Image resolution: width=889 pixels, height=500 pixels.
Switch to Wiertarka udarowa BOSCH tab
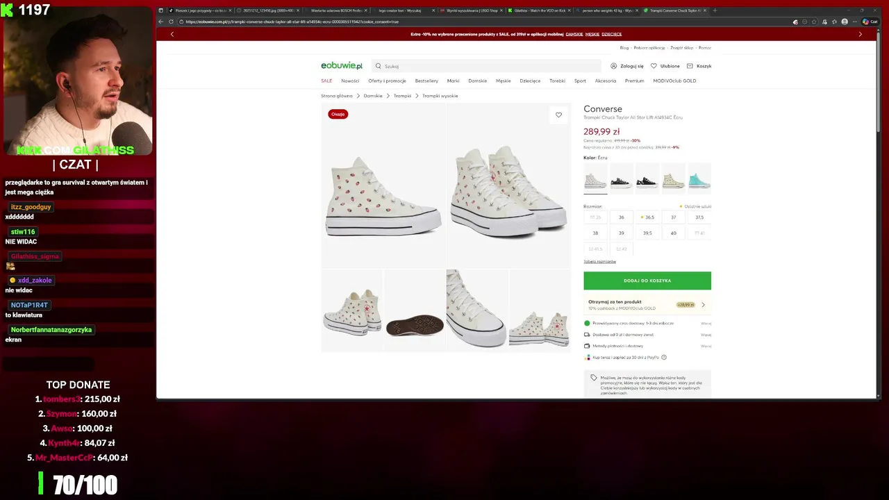coord(336,10)
